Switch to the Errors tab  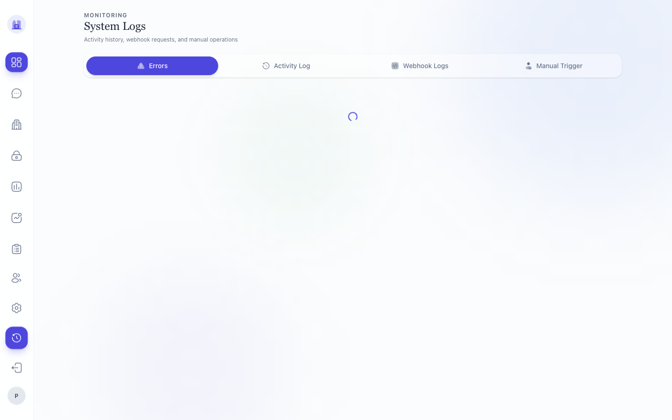coord(152,66)
